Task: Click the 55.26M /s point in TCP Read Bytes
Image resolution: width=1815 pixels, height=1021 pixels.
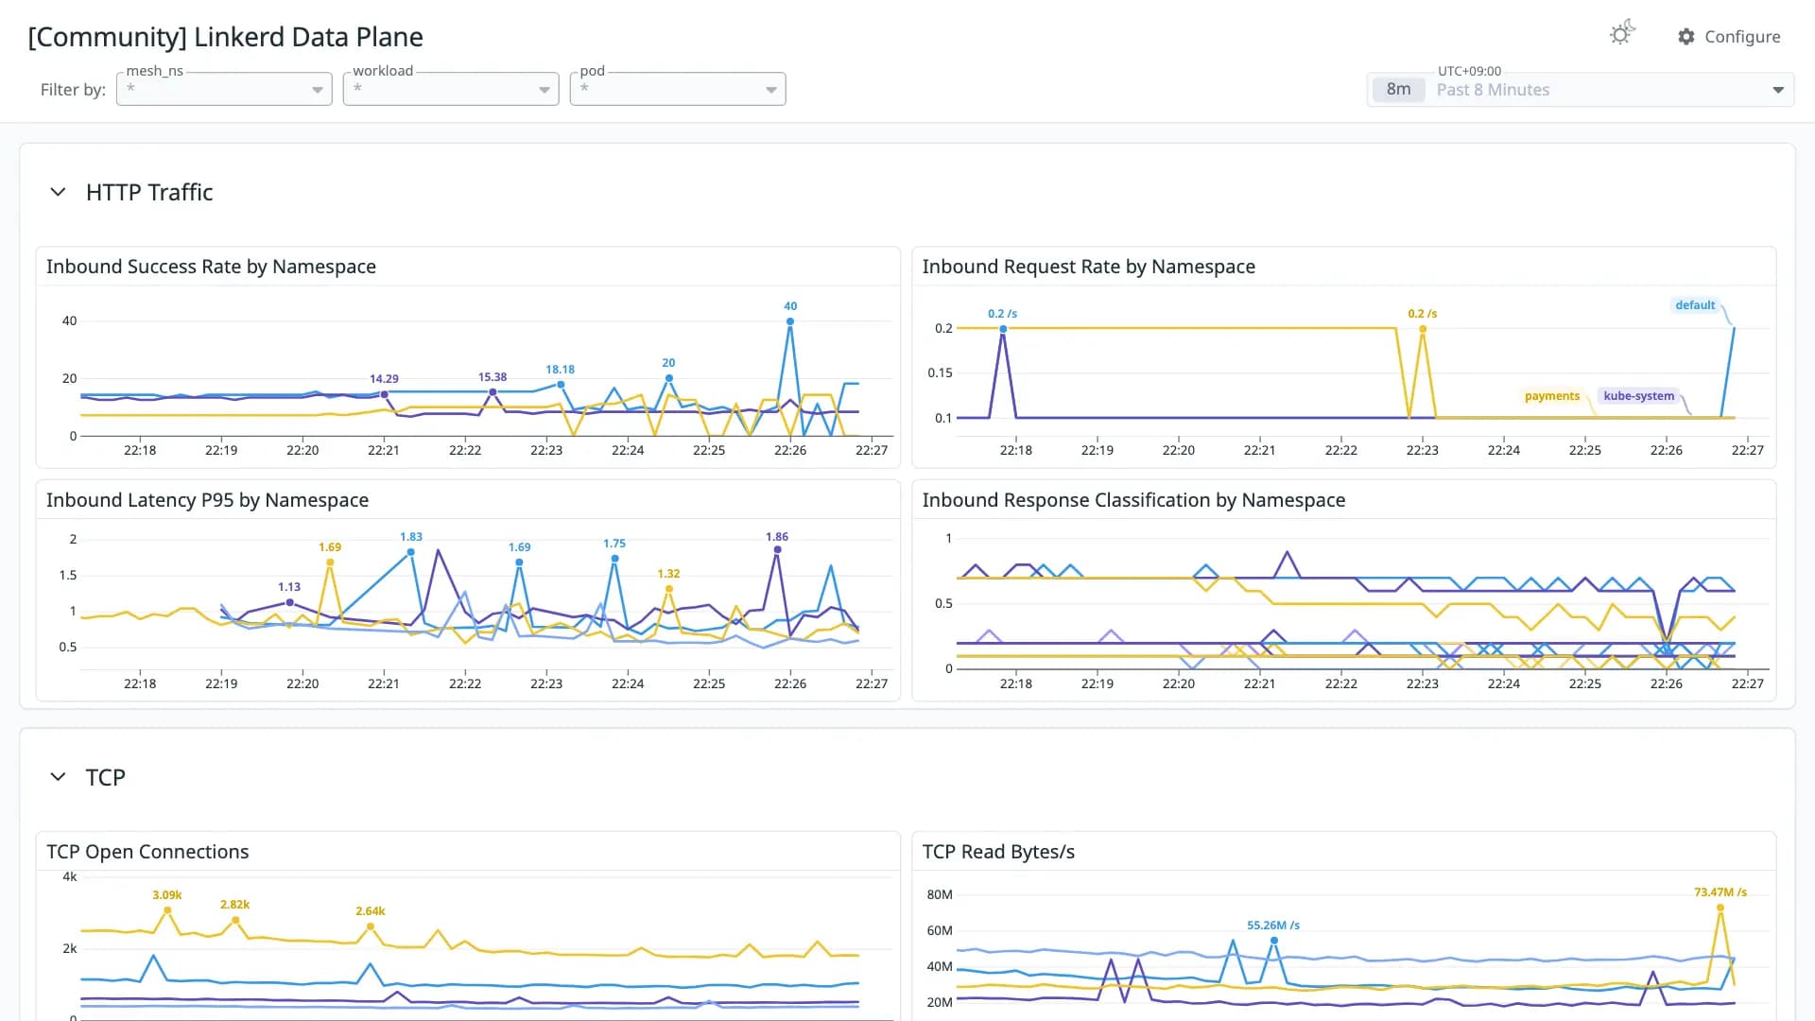Action: pos(1274,941)
